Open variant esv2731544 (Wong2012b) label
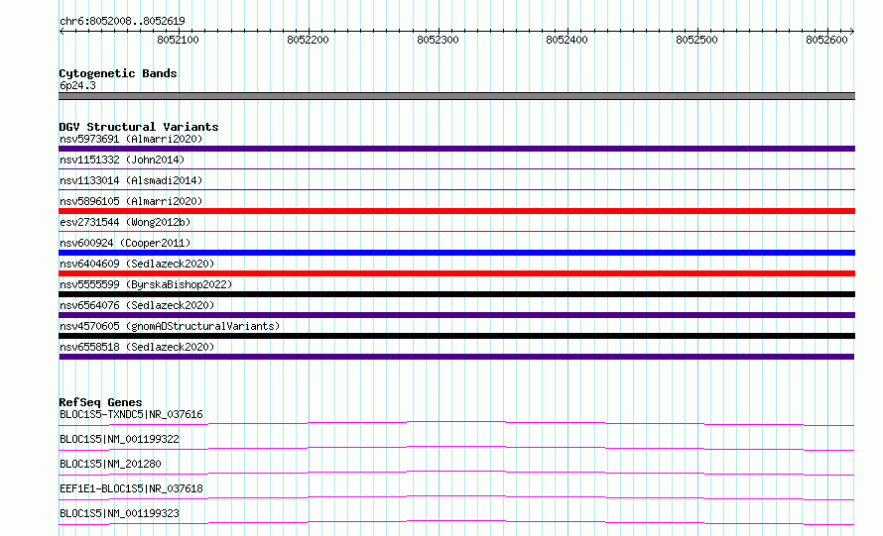The image size is (883, 536). click(x=125, y=222)
